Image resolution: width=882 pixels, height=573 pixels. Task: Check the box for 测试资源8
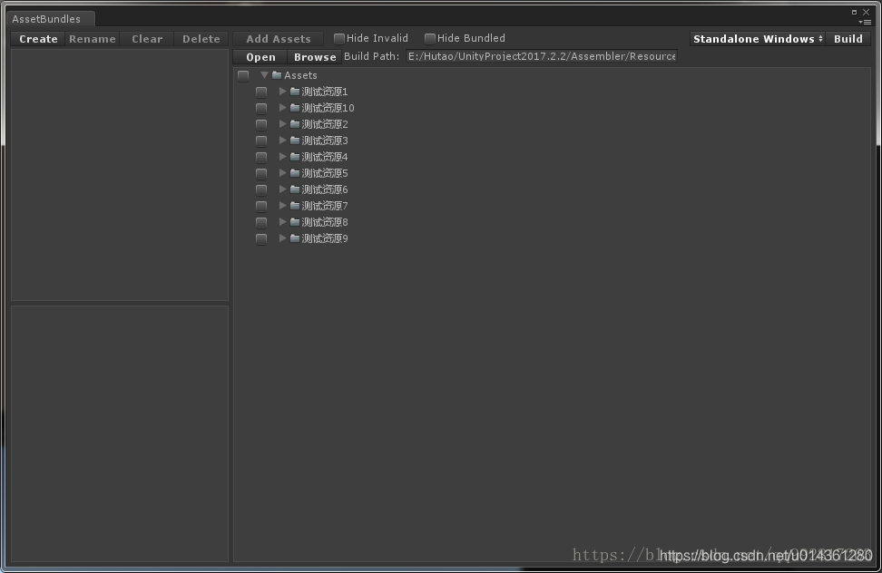(x=261, y=222)
